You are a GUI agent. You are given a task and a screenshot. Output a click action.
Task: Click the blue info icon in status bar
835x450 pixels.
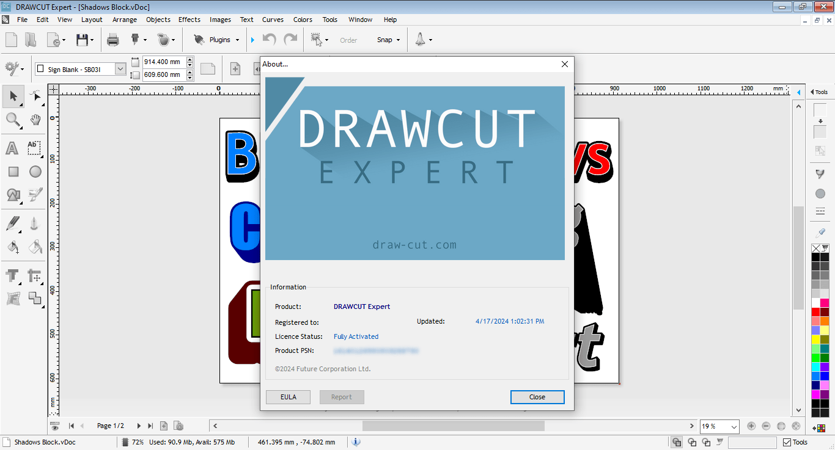[x=356, y=442]
